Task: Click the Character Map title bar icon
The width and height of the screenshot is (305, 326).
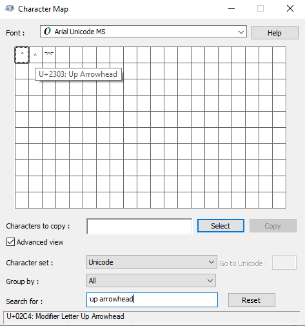Action: coord(10,8)
